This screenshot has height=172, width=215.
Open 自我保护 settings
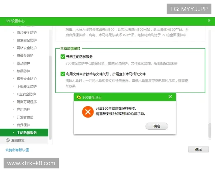[23, 125]
